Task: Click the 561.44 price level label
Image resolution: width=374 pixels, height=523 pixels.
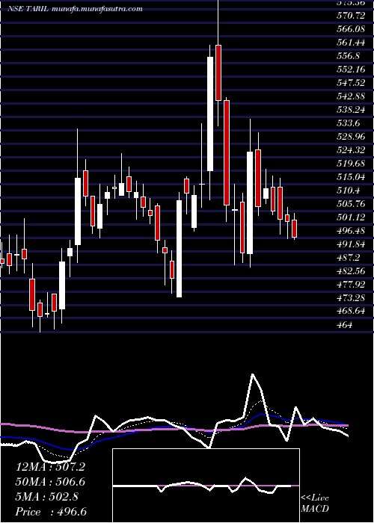Action: 350,42
